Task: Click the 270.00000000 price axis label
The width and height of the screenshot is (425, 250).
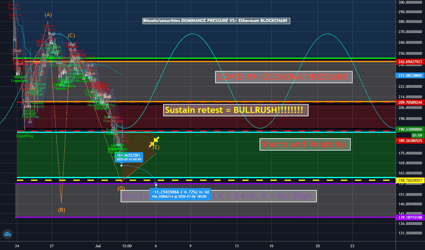Action: click(410, 32)
